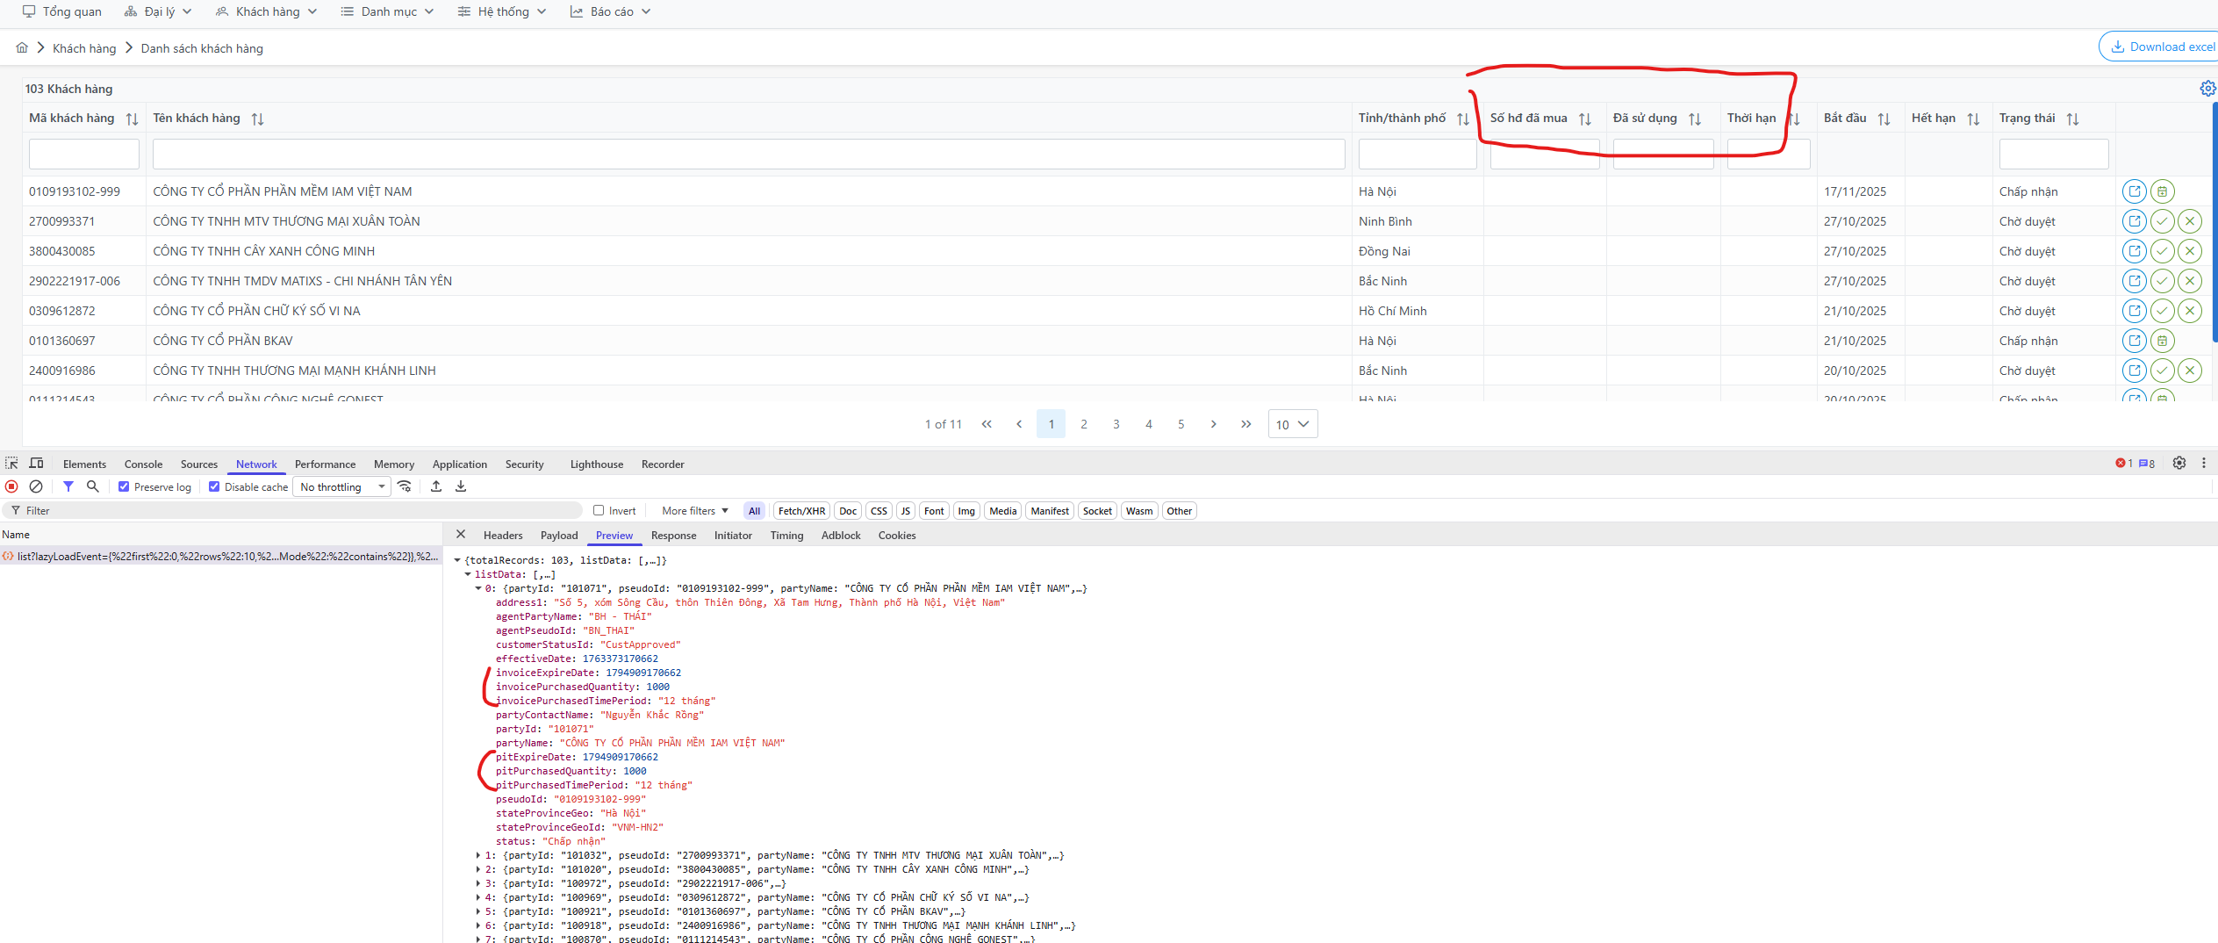Open calendar action for BKAV row
This screenshot has width=2218, height=943.
(2162, 341)
